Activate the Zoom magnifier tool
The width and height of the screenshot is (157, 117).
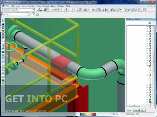point(125,10)
